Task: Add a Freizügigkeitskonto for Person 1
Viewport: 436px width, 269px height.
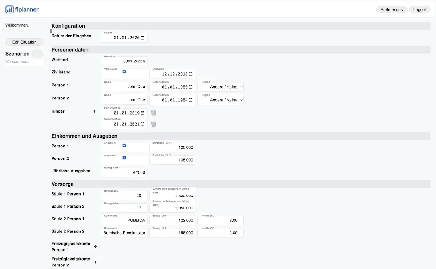Action: (95, 246)
